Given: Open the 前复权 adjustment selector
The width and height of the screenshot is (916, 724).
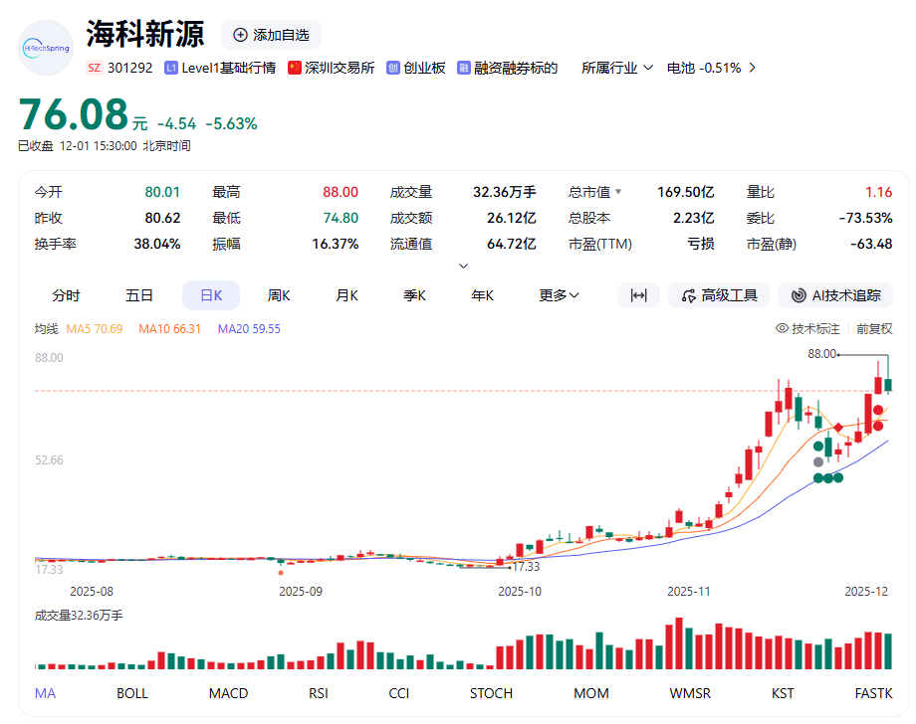Looking at the screenshot, I should pos(874,328).
